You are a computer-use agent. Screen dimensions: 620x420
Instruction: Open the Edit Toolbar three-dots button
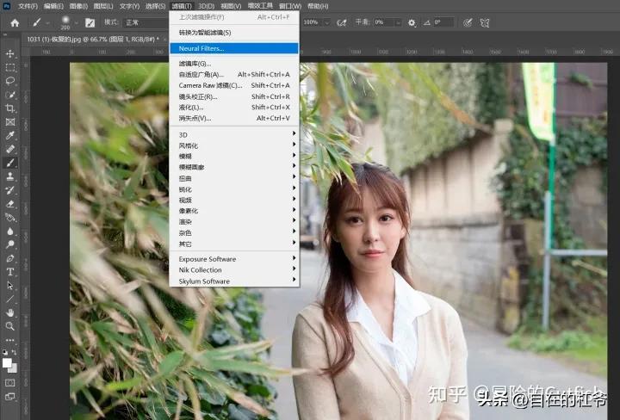coord(10,340)
